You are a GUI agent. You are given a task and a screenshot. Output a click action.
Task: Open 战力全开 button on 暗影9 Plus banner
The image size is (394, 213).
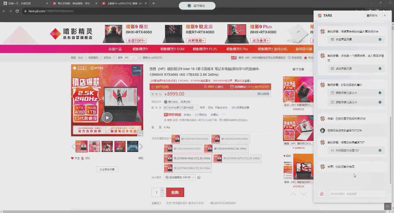point(261,41)
